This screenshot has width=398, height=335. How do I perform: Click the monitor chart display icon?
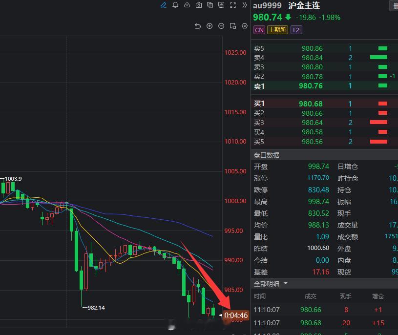click(x=221, y=5)
